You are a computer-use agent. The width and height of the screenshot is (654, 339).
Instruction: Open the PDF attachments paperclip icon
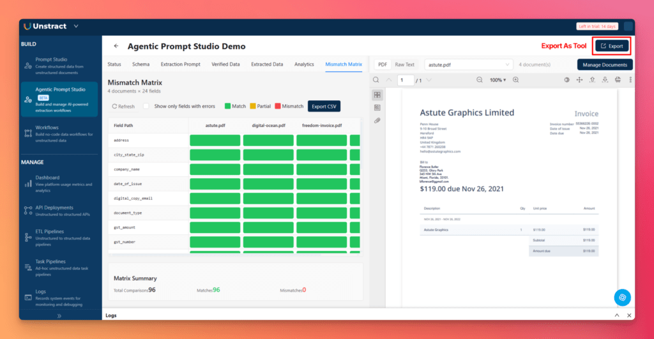377,120
